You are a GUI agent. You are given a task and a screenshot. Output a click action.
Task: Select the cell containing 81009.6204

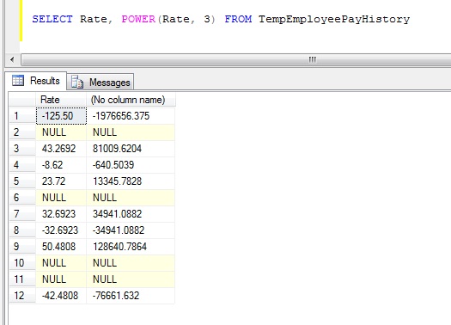click(x=131, y=149)
